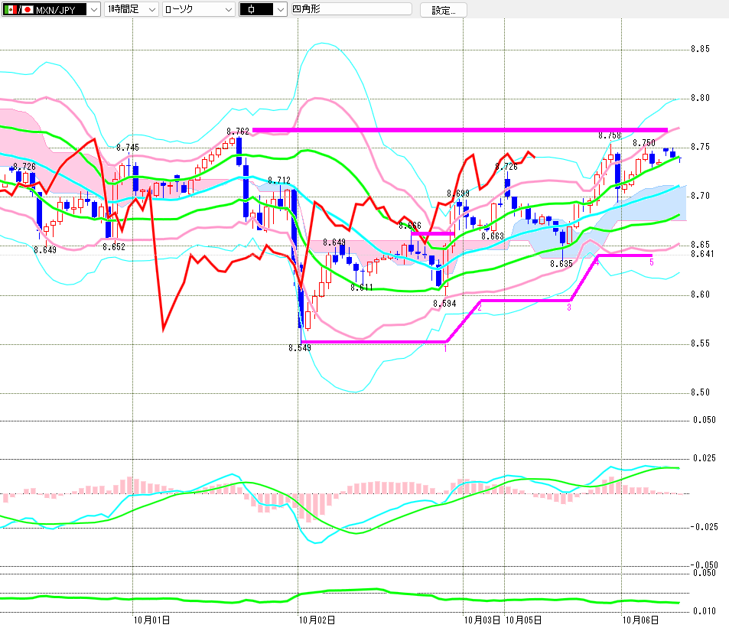Click the 8.594 swing low label

click(x=444, y=304)
